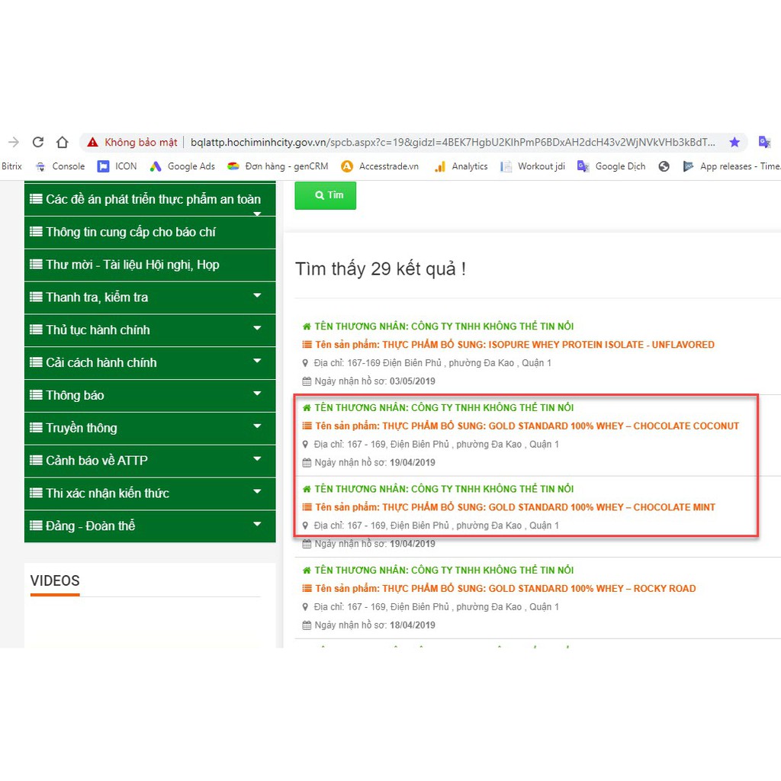
Task: Open the Analytics bookmark
Action: coord(461,166)
